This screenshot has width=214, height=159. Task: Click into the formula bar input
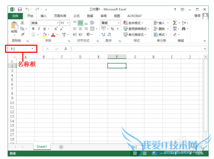pyautogui.click(x=137, y=49)
